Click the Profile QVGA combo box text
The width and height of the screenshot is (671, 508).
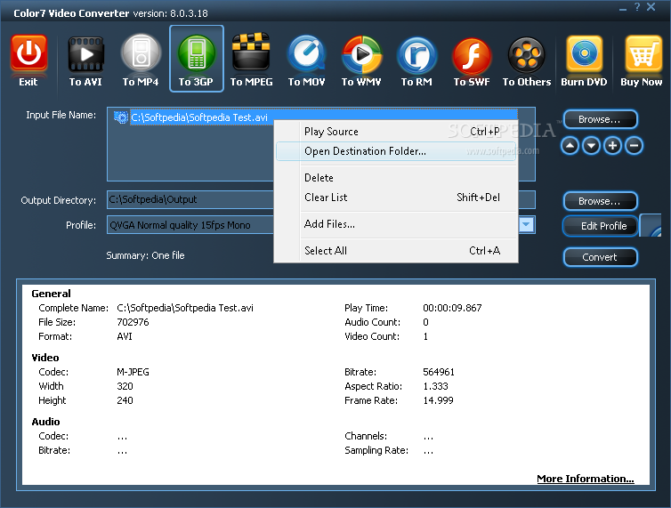pos(180,225)
